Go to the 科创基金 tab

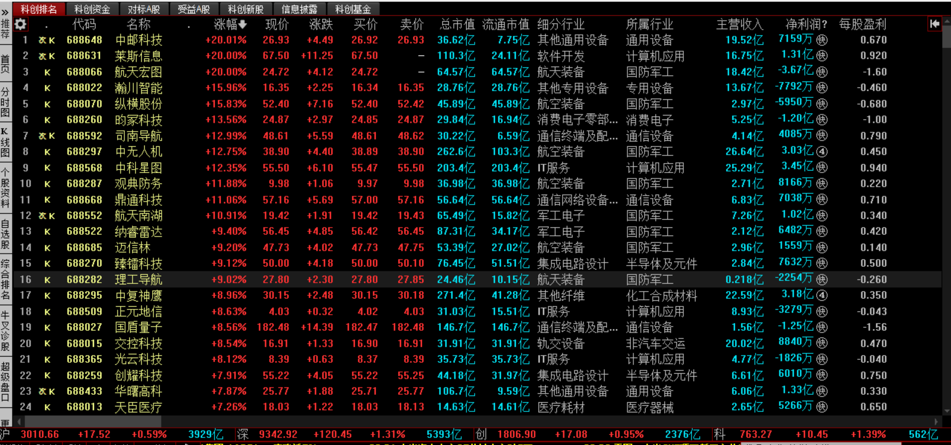click(x=353, y=9)
